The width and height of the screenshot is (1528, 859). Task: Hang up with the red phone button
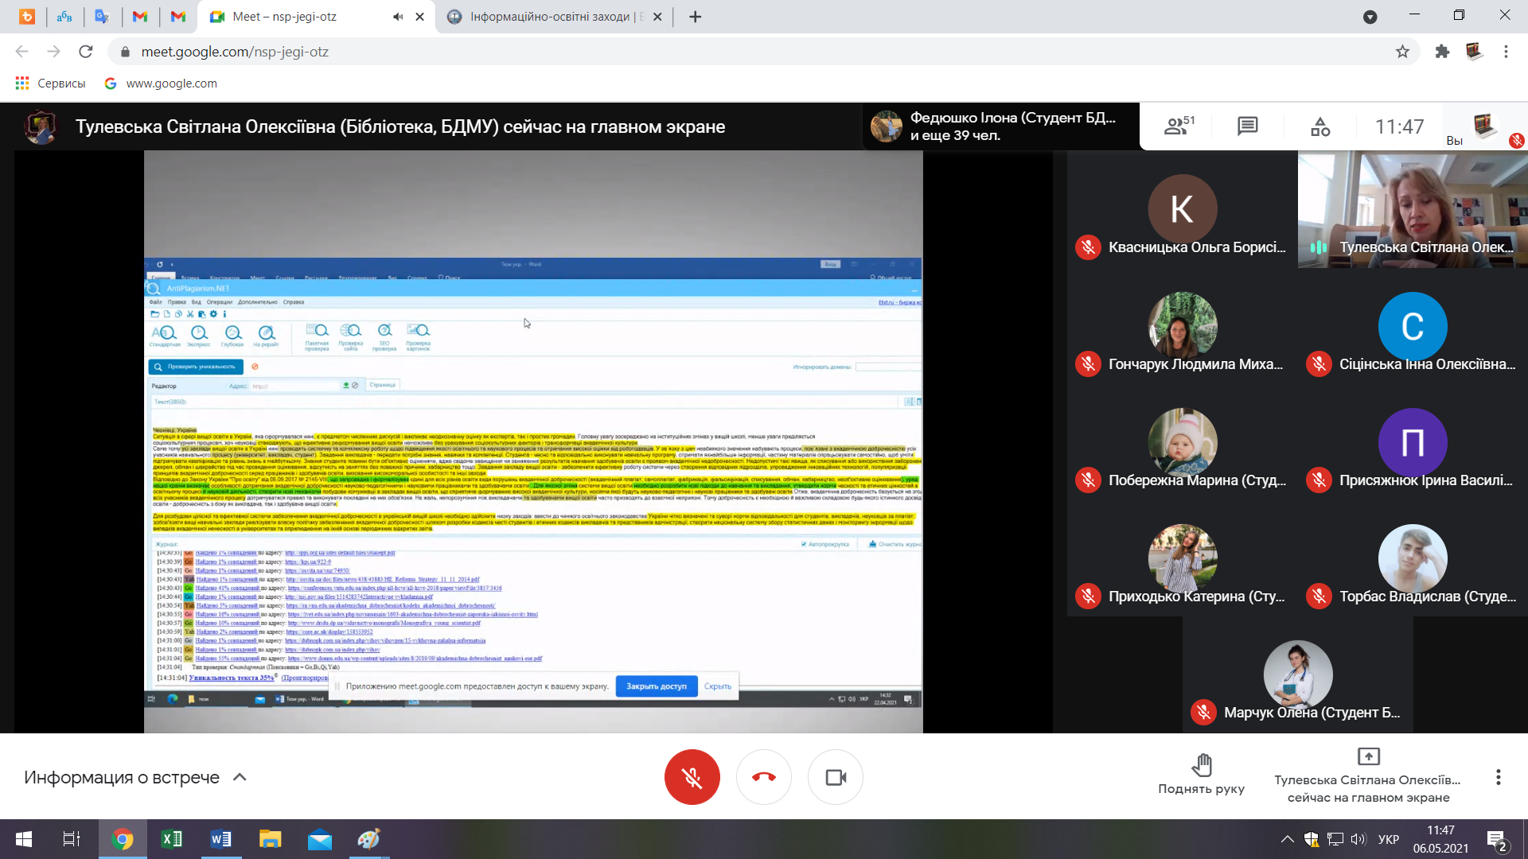pyautogui.click(x=763, y=777)
